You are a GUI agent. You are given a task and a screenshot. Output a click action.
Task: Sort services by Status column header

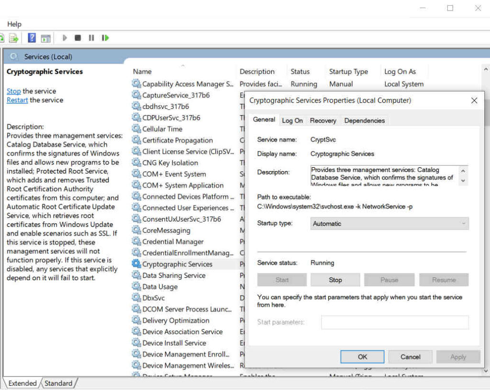pos(300,71)
